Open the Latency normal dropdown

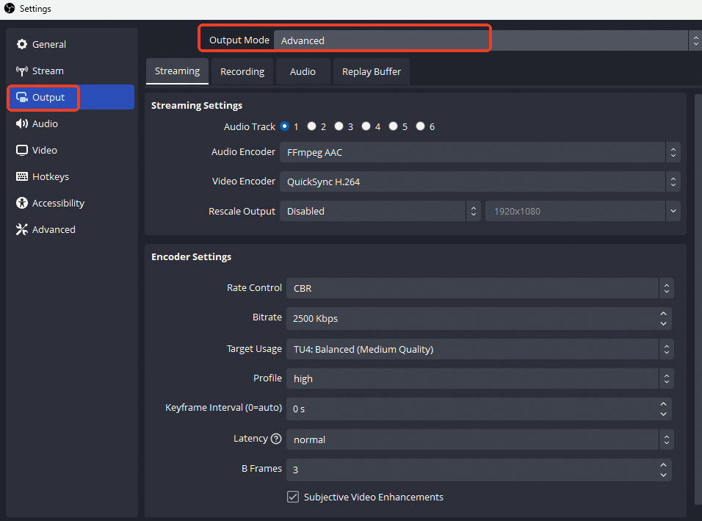coord(480,439)
